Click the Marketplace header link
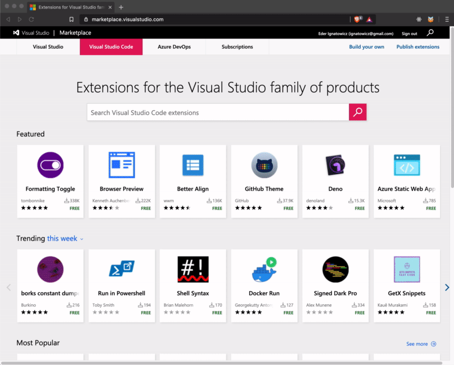Screen dimensions: 454x365 (x=75, y=33)
